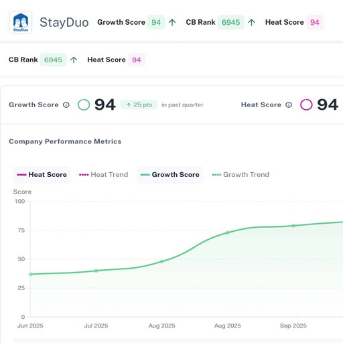Select the Aug 2025 data point near score 75
343x343 pixels.
pos(228,232)
